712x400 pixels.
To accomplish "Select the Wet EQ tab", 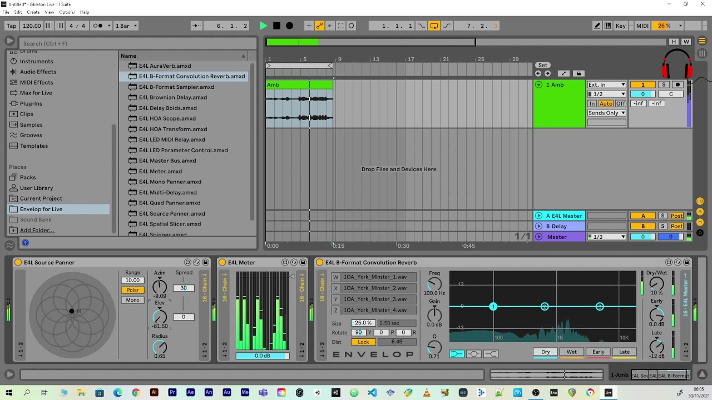I will [x=571, y=352].
